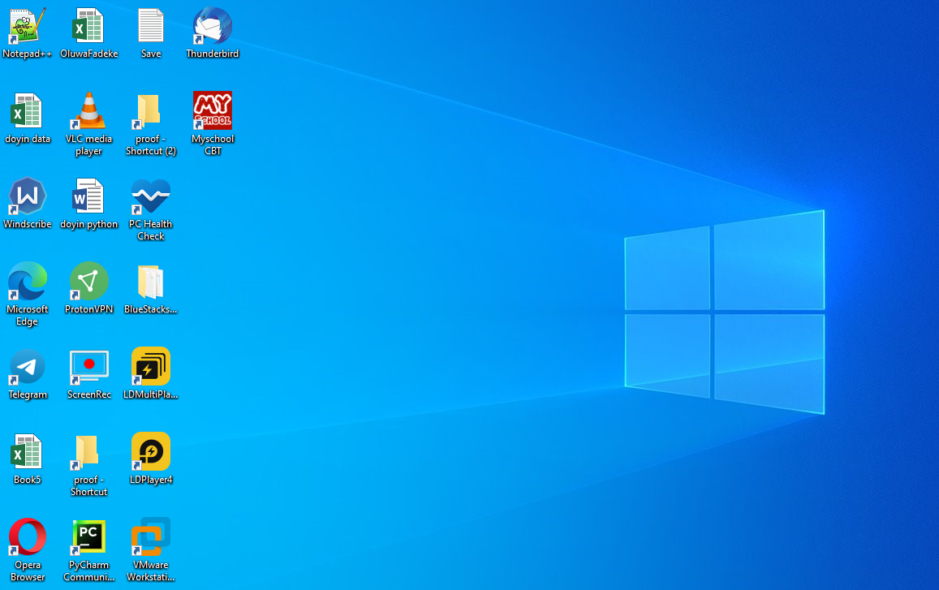939x590 pixels.
Task: Click the VLC media player icon
Action: pyautogui.click(x=88, y=112)
